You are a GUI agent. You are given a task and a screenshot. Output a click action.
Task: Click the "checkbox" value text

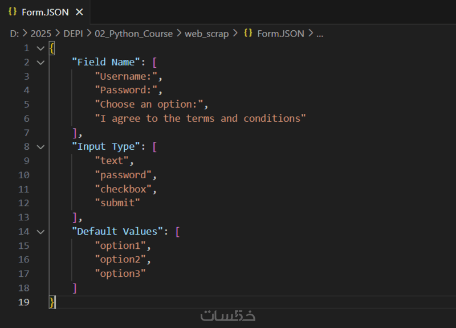(125, 189)
